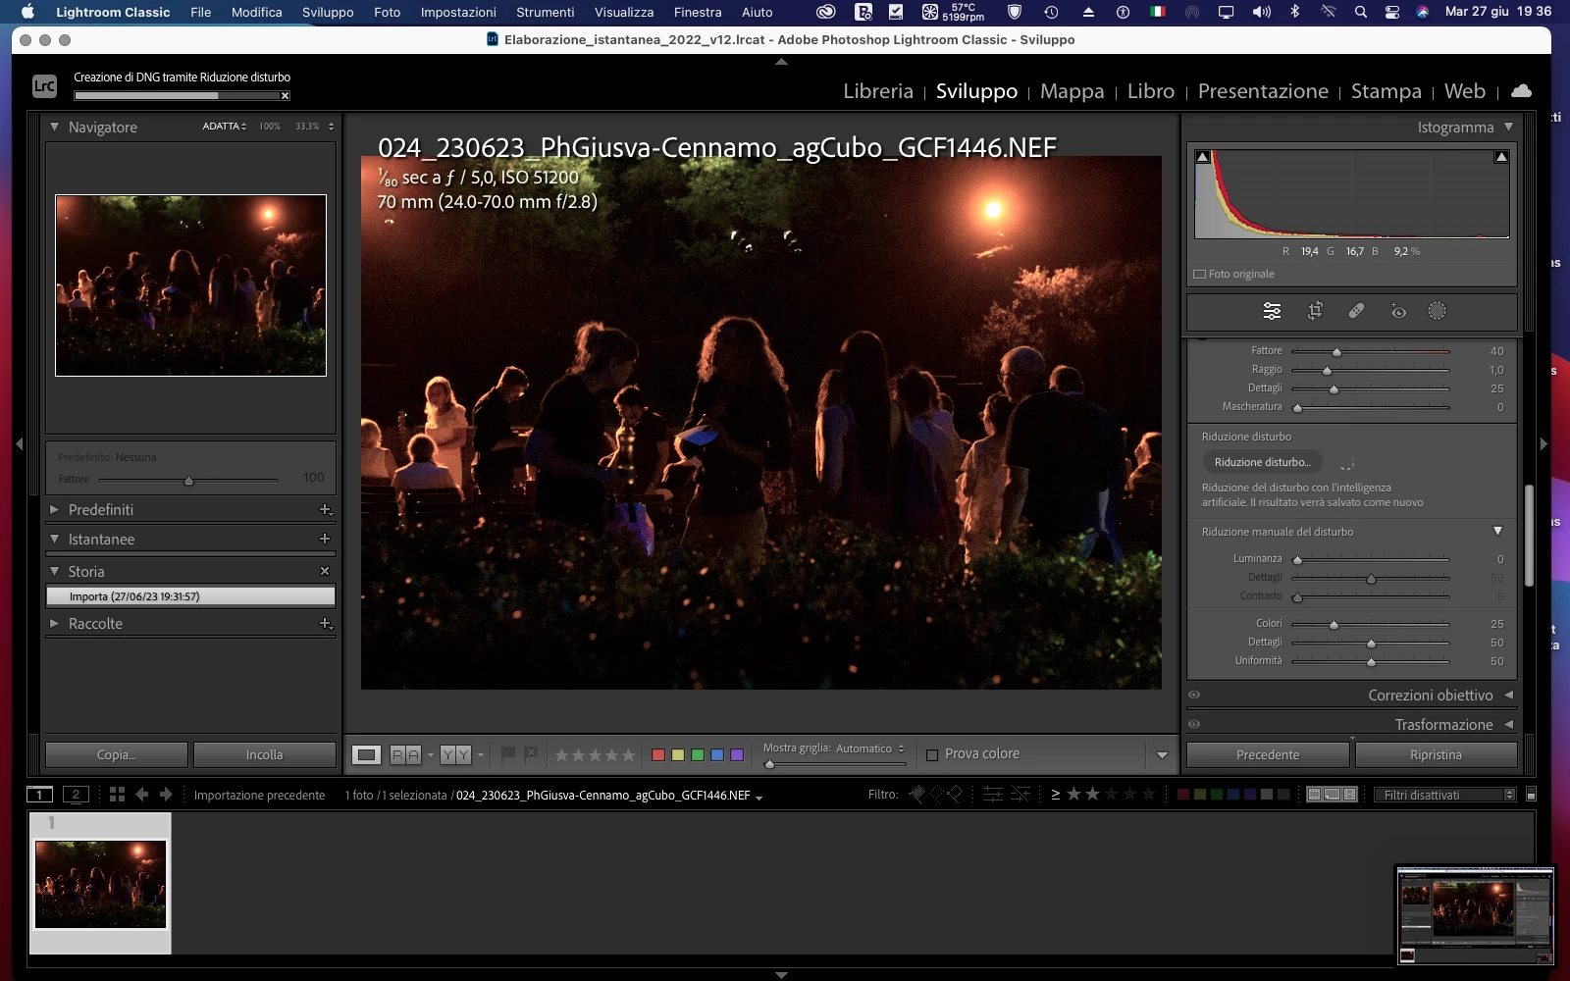Enable the Foto originale checkbox

pos(1199,275)
